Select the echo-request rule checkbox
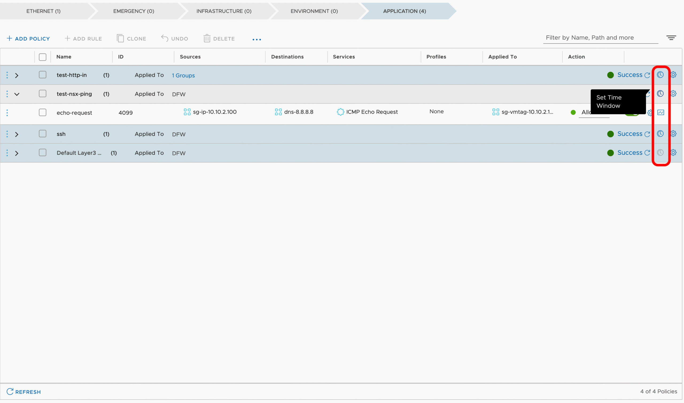Viewport: 684px width, 403px height. point(42,113)
